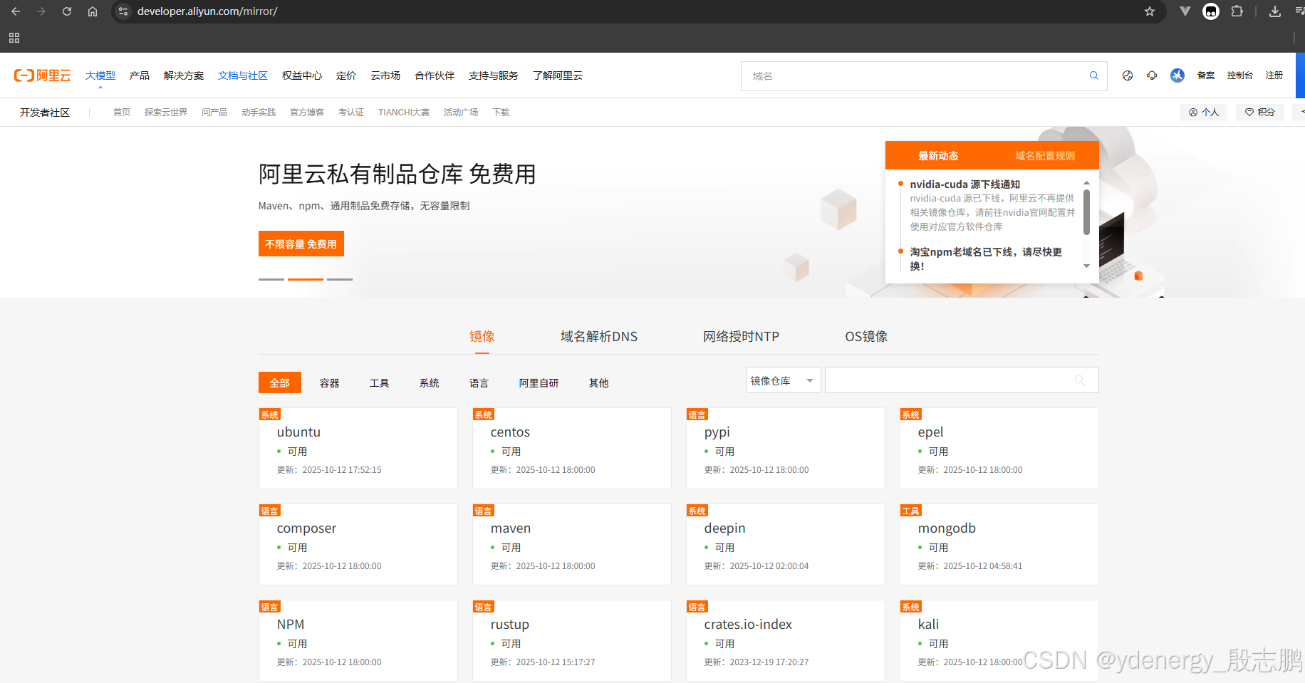The width and height of the screenshot is (1305, 683).
Task: Open the 合作伙伴 menu item
Action: 435,75
